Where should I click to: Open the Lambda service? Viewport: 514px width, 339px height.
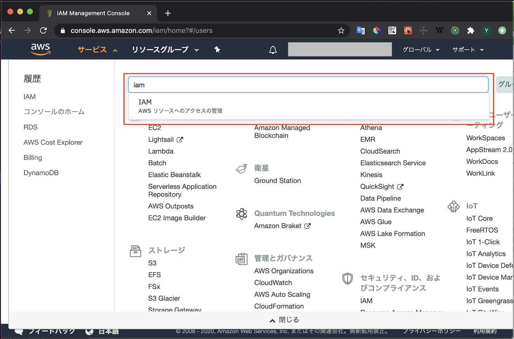click(x=161, y=151)
